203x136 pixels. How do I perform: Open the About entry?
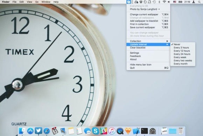tap(148, 59)
